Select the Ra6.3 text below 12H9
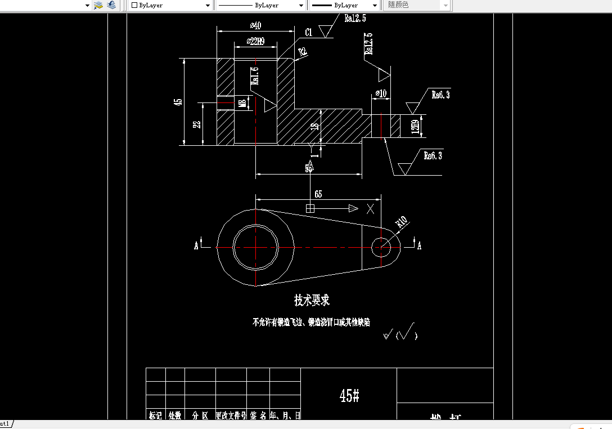Image resolution: width=612 pixels, height=429 pixels. coord(433,155)
